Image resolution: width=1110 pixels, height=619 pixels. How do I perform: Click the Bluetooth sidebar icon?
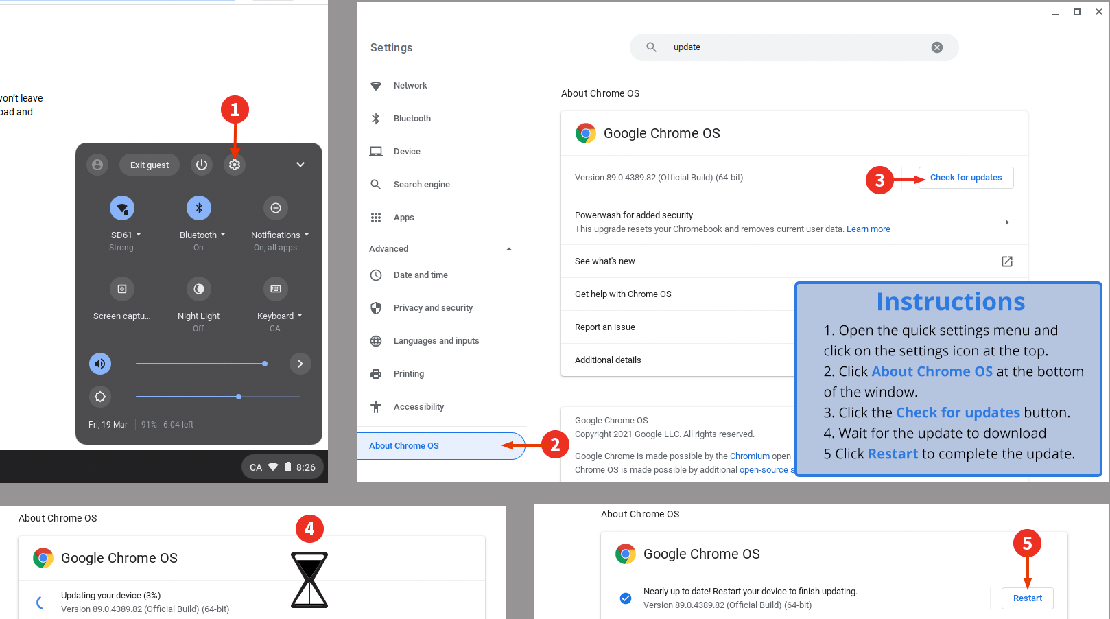[376, 119]
